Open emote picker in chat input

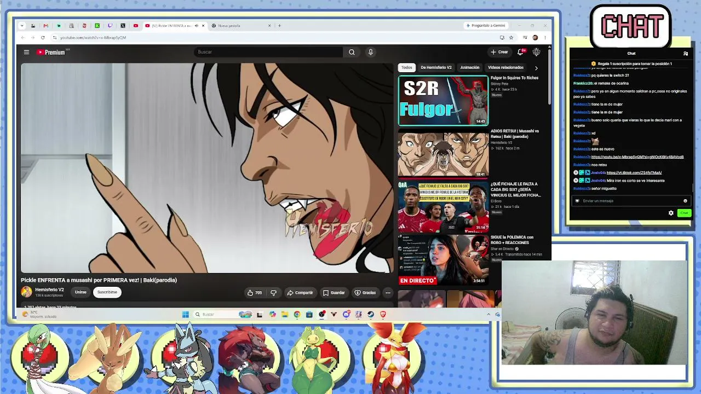tap(685, 201)
